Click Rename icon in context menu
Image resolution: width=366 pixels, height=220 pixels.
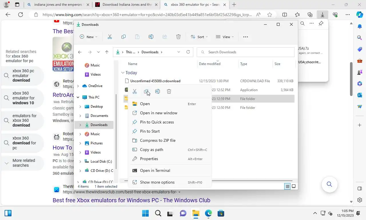158,91
